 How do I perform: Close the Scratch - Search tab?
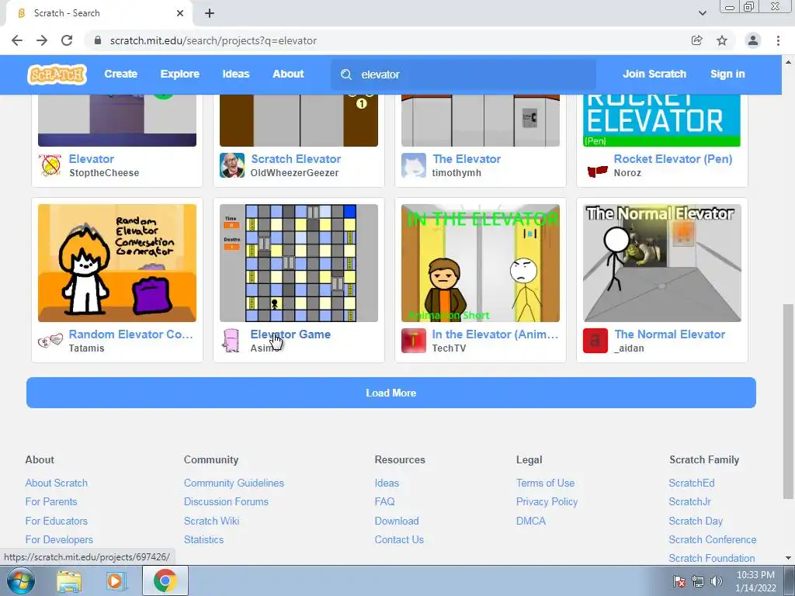point(180,13)
